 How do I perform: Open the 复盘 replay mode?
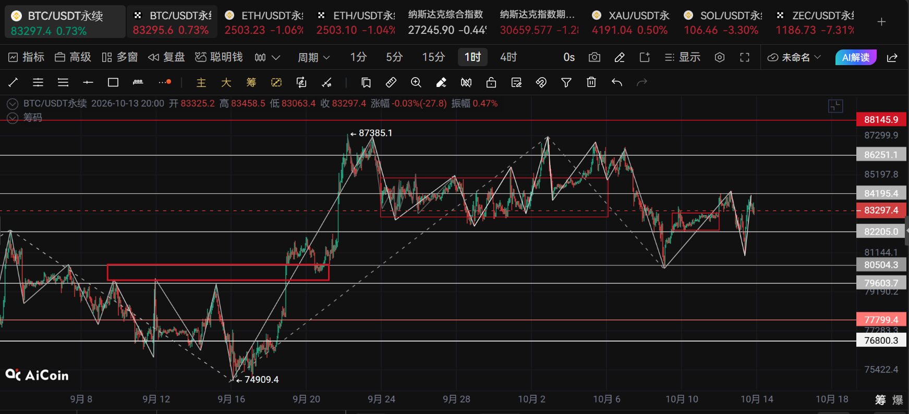[166, 57]
